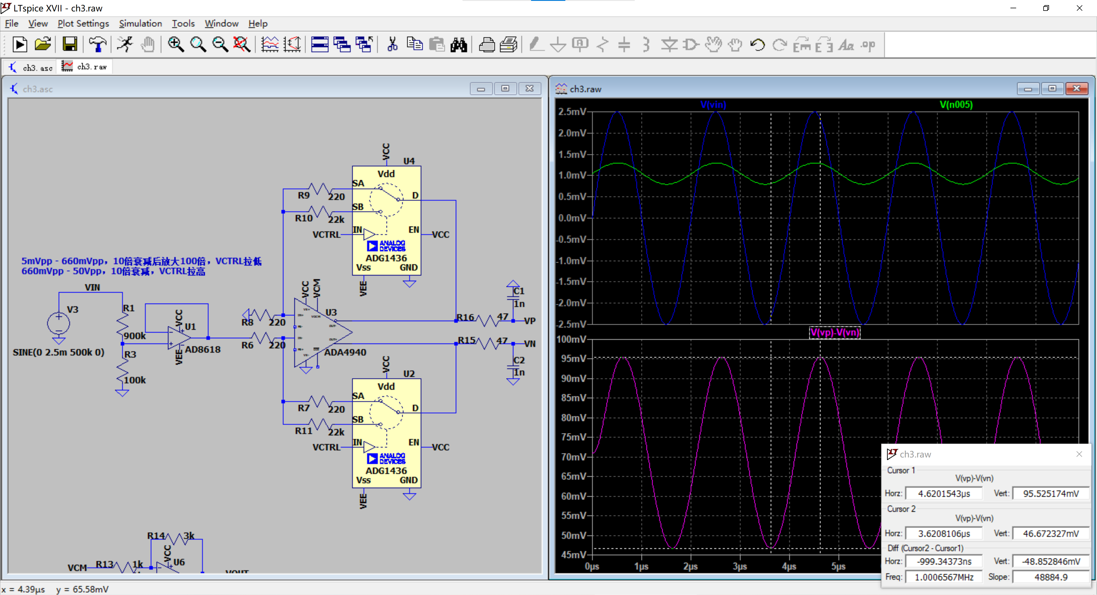Click the Run simulation icon
Image resolution: width=1097 pixels, height=595 pixels.
click(x=20, y=44)
